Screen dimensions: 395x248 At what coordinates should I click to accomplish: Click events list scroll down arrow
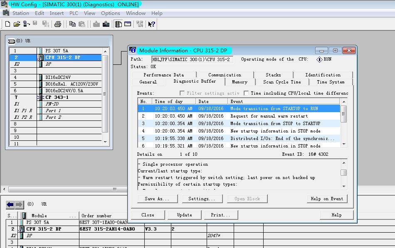coord(344,144)
